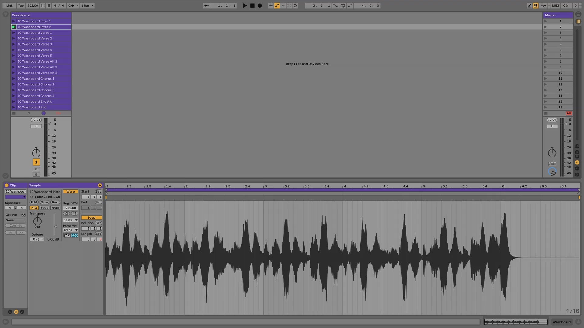Select the 10 Washboard Chorus 2 clip
The image size is (584, 328).
pyautogui.click(x=43, y=84)
